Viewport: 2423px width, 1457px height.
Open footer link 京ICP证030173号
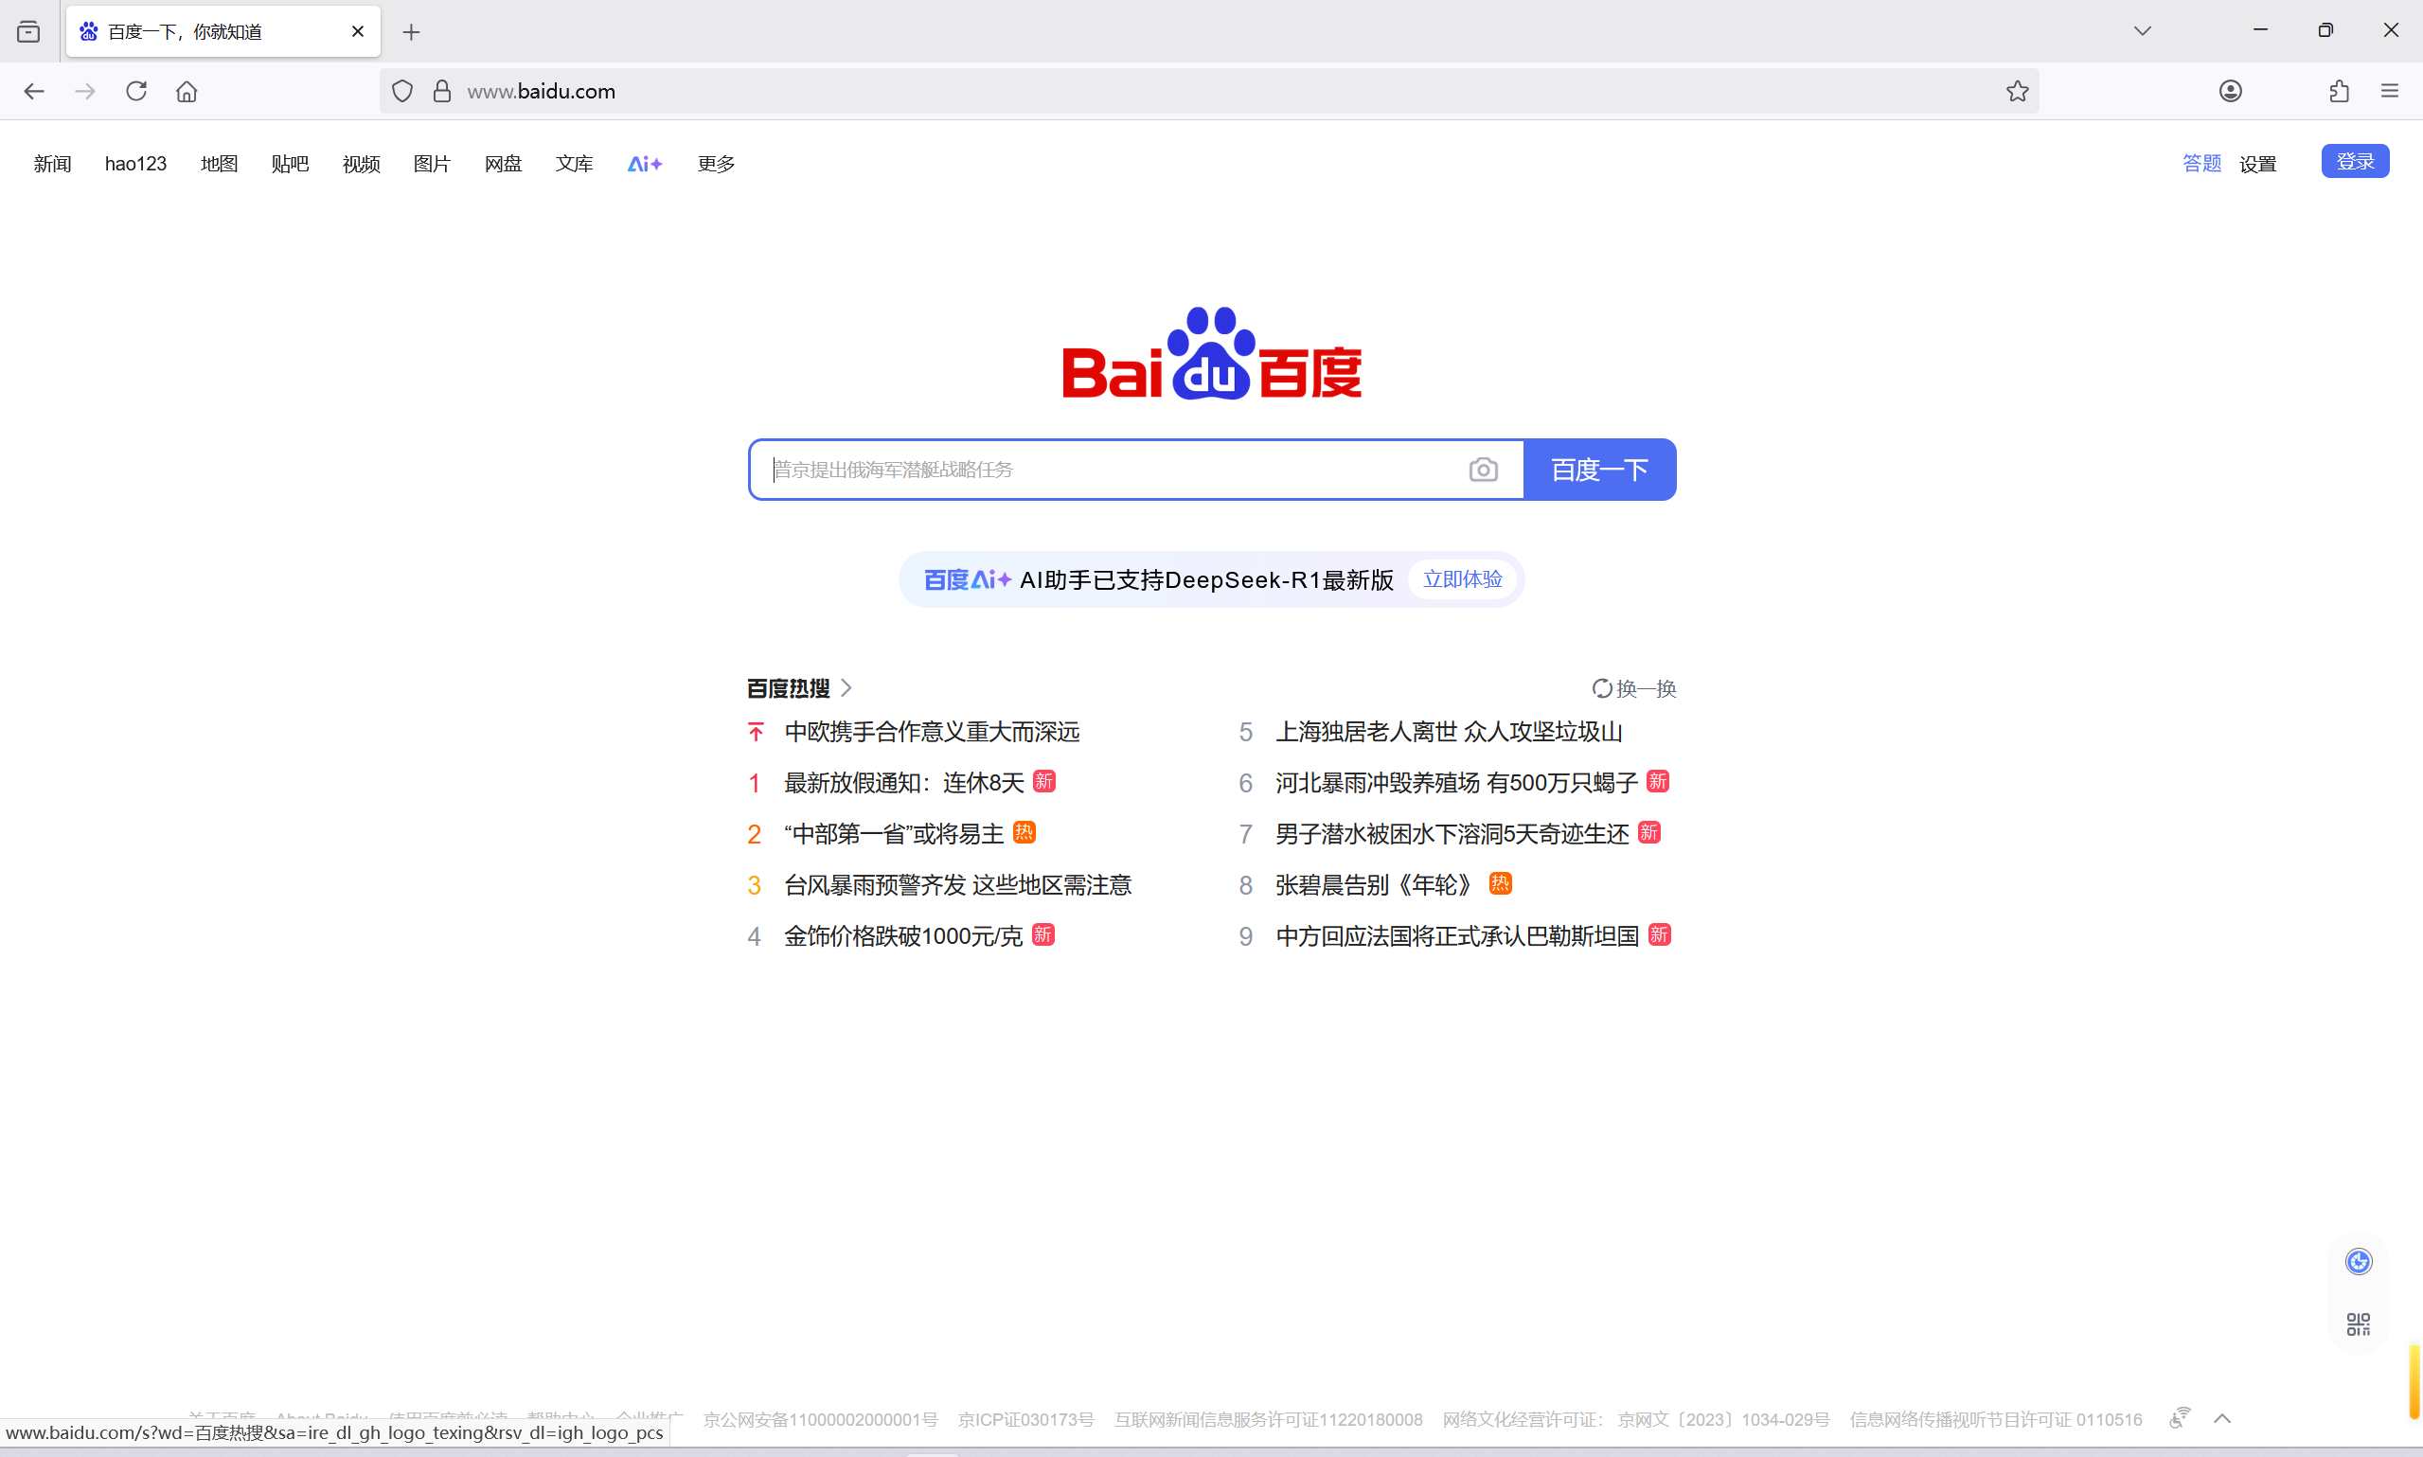(x=1026, y=1419)
